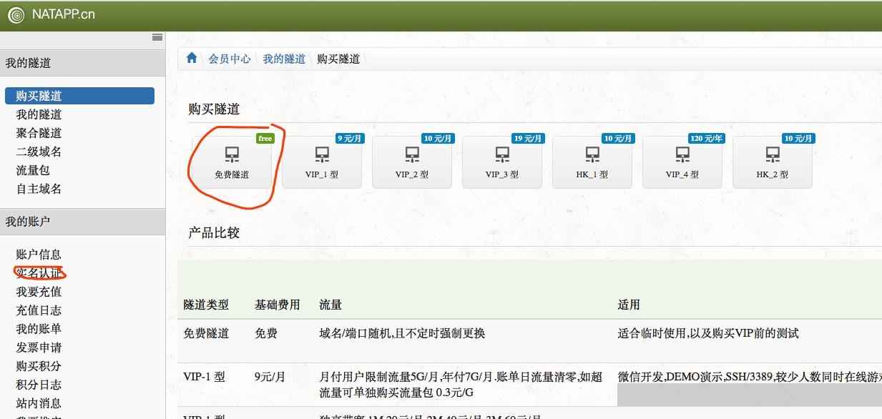Click the green free price badge
Viewport: 882px width, 419px height.
pos(265,138)
